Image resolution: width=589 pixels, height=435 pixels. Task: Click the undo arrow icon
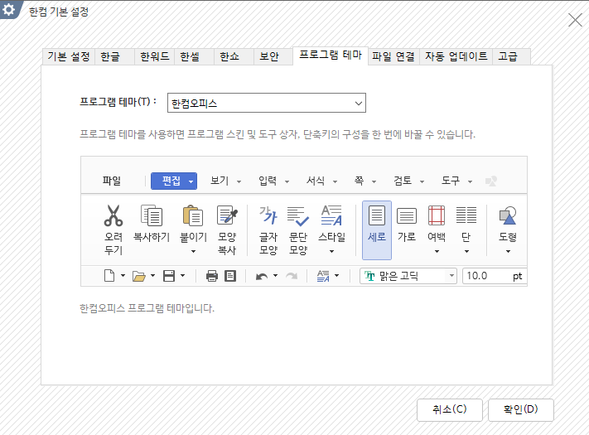[x=262, y=277]
